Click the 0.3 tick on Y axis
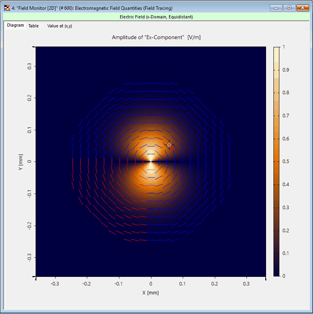 (x=30, y=66)
